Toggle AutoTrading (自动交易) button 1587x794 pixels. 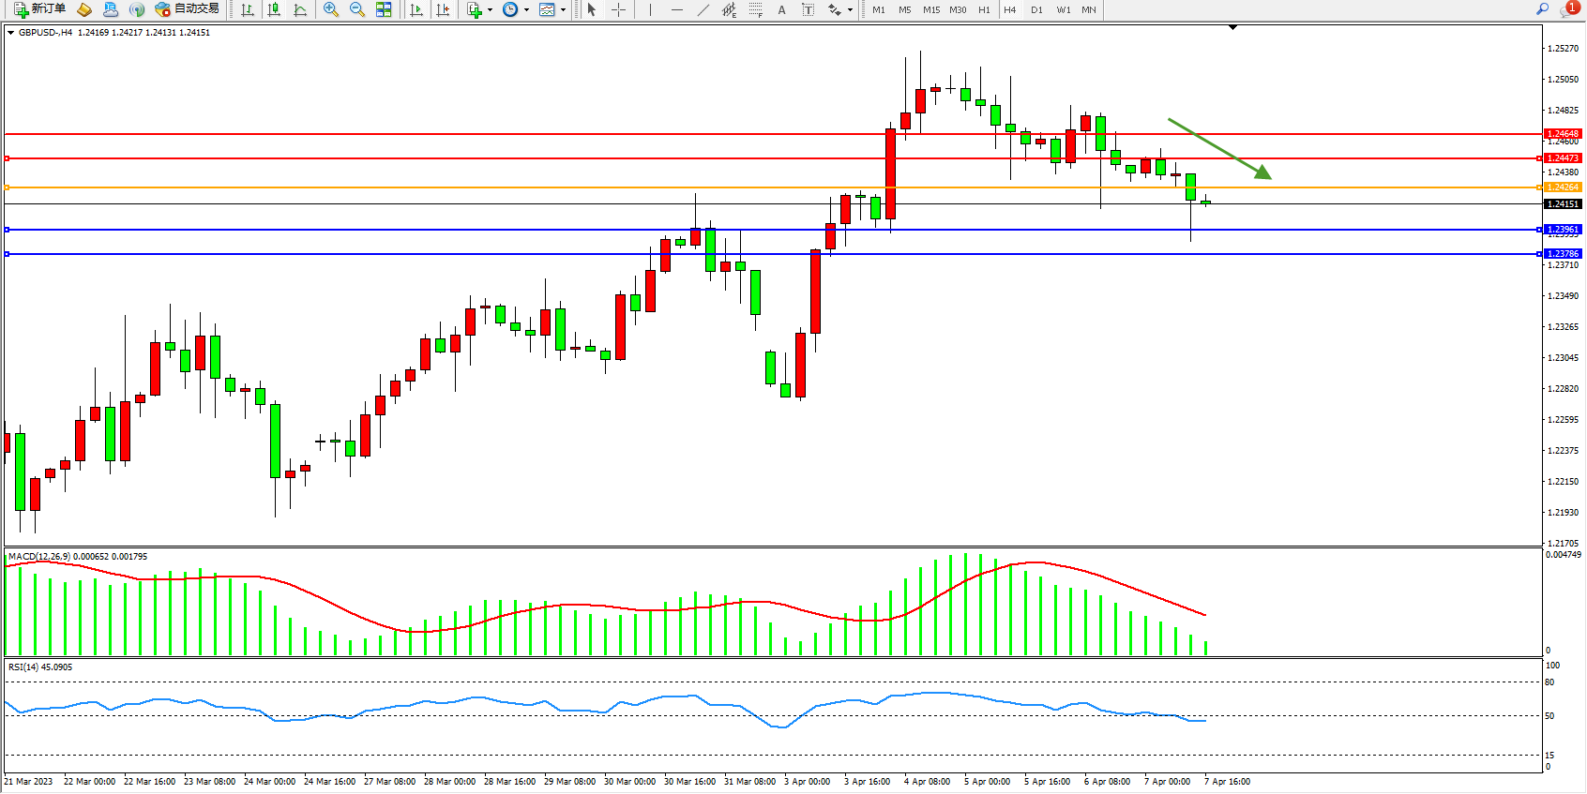pos(187,9)
